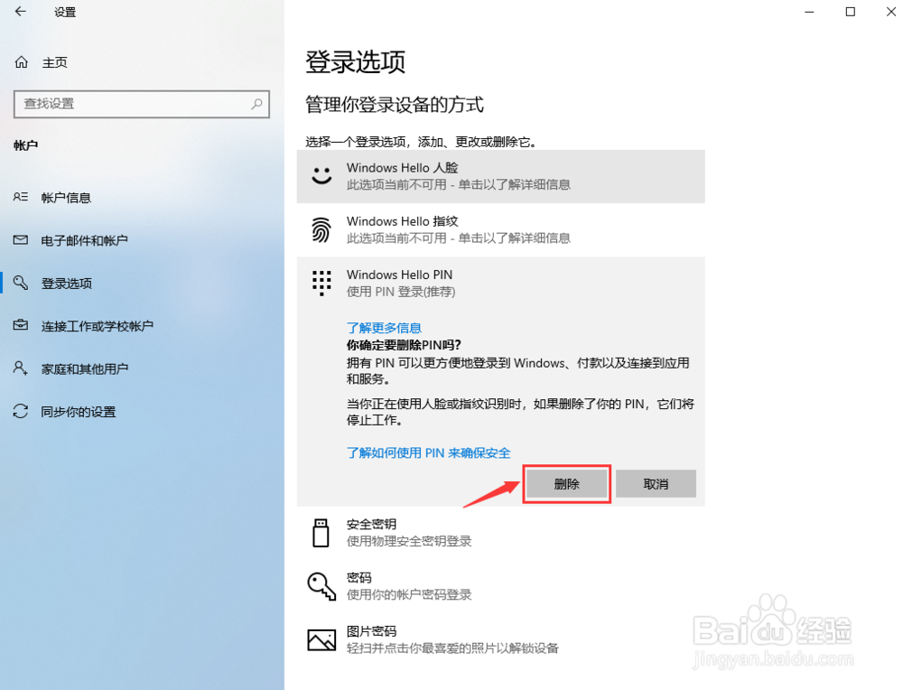Viewport: 903px width, 690px height.
Task: Click the USB key icon for 安全密钥
Action: pos(321,533)
